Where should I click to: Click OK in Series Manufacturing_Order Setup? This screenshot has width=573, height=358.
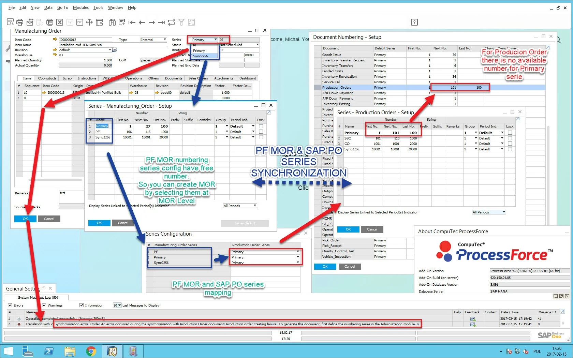coord(99,223)
